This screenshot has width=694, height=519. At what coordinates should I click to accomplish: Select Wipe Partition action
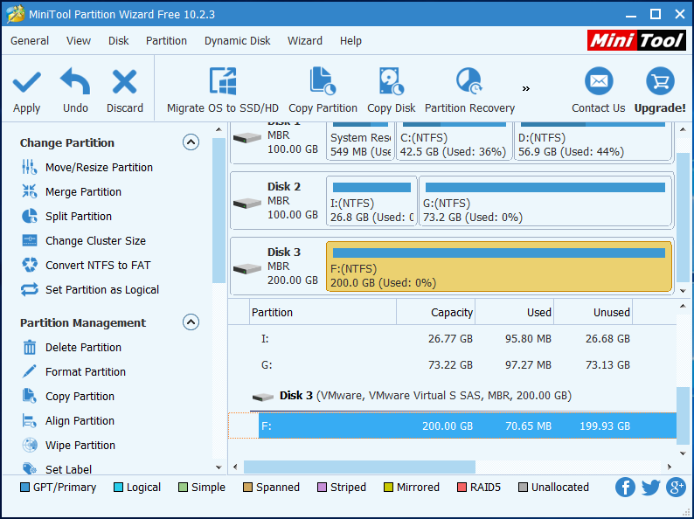[x=68, y=445]
